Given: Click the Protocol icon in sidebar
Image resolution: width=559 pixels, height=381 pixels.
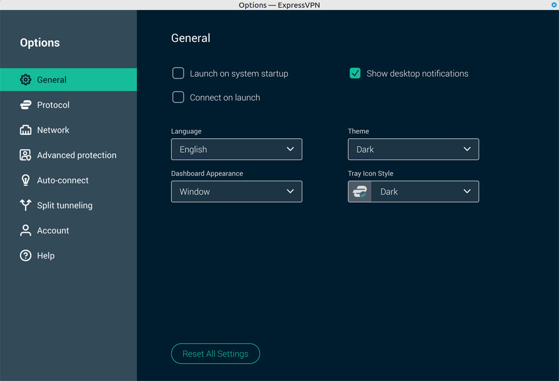Looking at the screenshot, I should point(26,105).
